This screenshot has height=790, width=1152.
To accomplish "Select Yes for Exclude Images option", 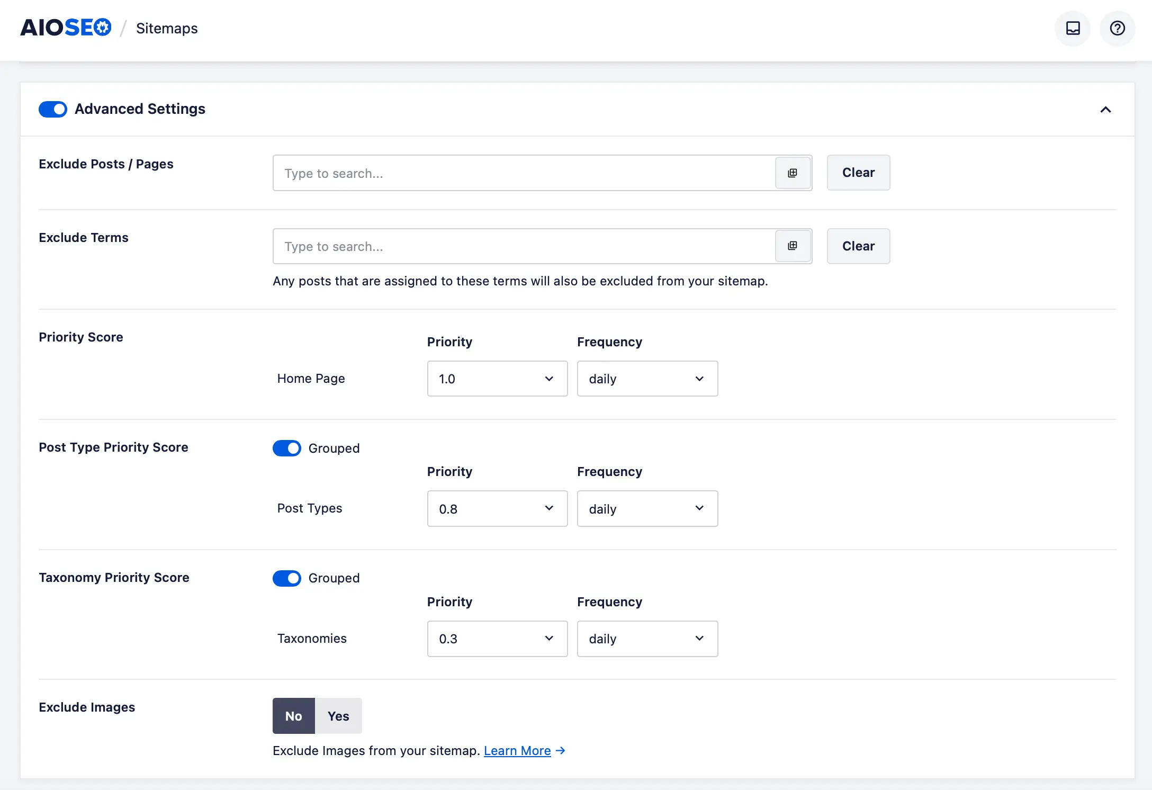I will point(338,715).
